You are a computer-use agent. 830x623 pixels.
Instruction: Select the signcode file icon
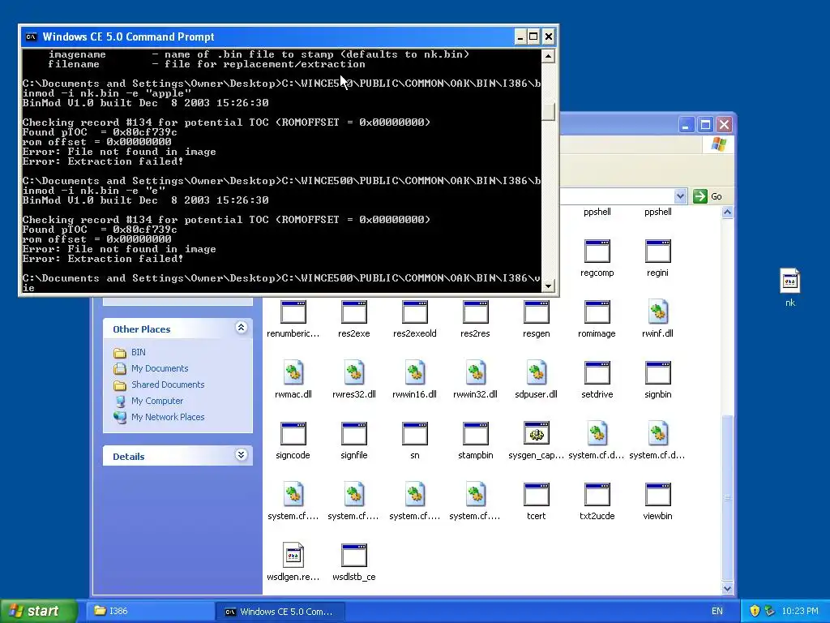[x=293, y=434]
